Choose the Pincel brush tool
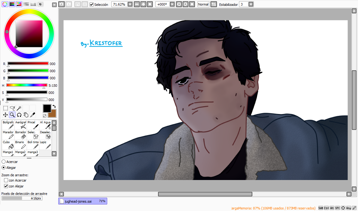 33,125
